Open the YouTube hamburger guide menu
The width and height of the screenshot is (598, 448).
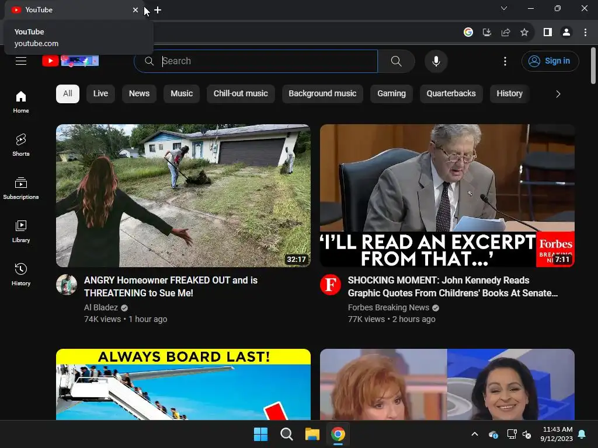coord(21,61)
